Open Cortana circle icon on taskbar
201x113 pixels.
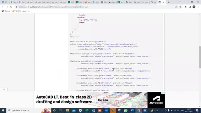click(x=54, y=110)
